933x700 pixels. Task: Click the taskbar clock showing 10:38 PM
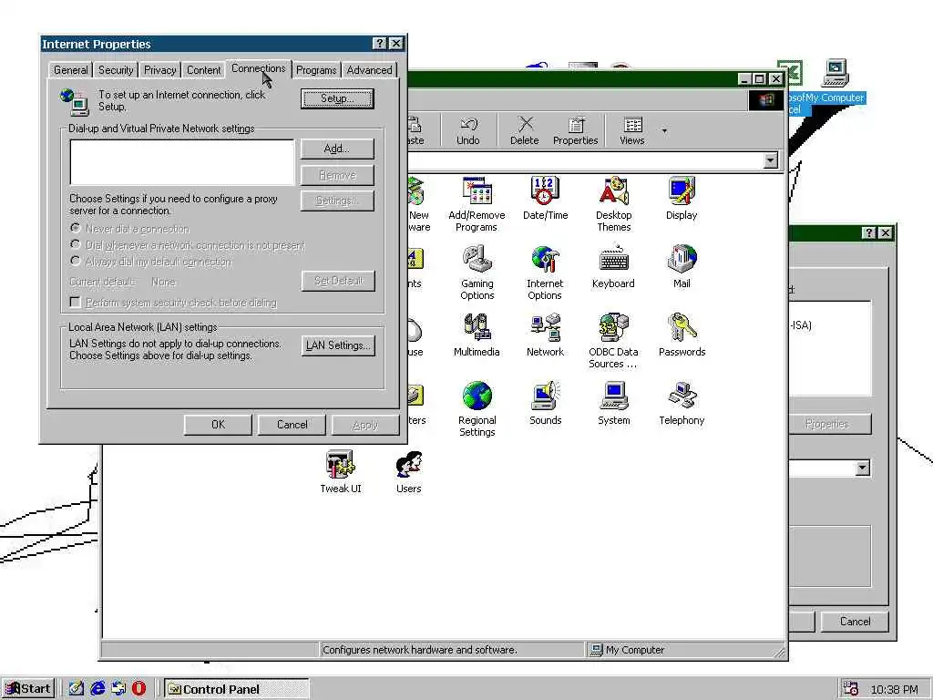894,689
